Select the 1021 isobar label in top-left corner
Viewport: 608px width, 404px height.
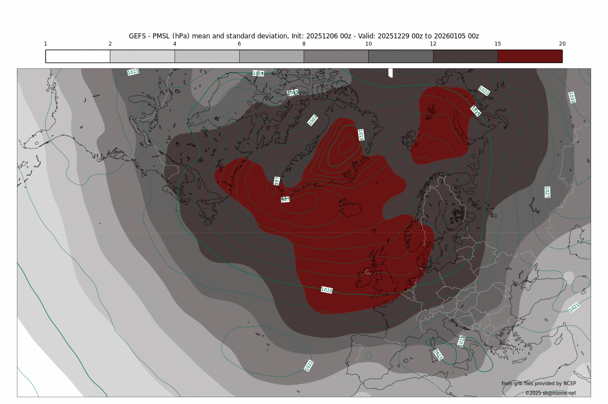pyautogui.click(x=133, y=72)
